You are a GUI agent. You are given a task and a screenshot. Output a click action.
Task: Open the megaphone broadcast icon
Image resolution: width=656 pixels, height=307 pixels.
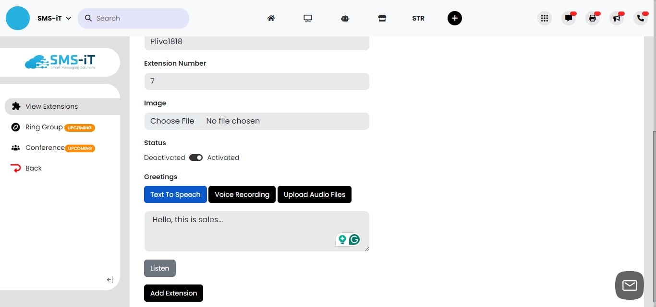617,18
